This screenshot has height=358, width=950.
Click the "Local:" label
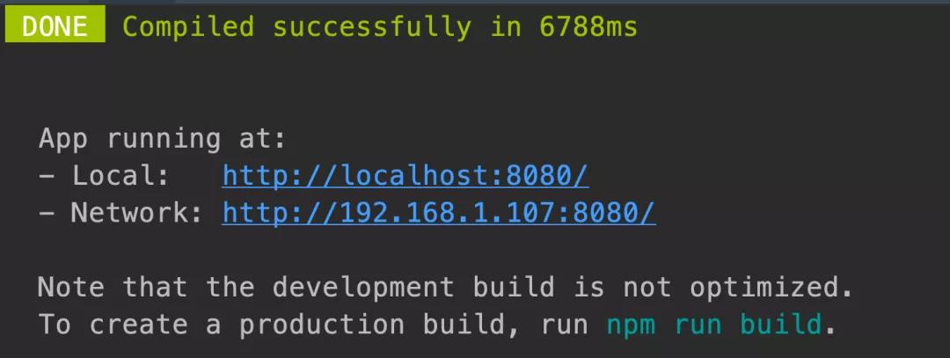121,176
